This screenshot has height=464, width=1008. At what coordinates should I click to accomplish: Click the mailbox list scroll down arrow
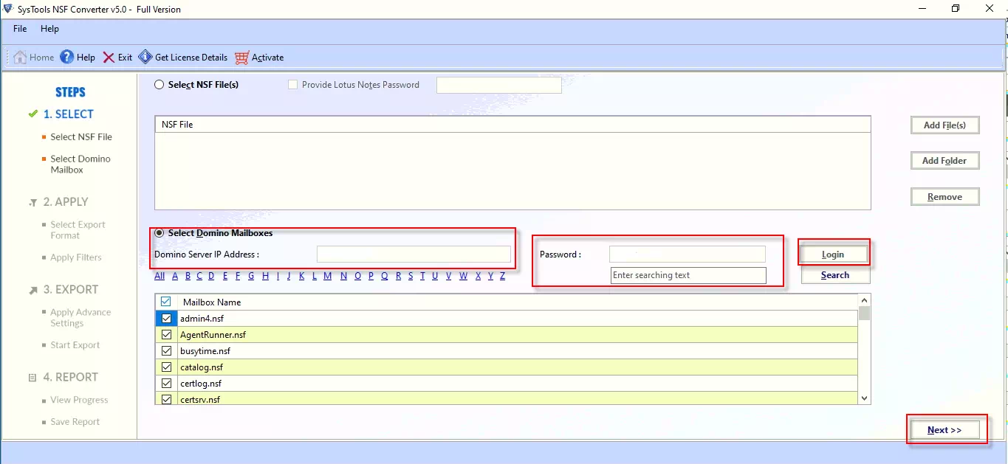[x=865, y=398]
